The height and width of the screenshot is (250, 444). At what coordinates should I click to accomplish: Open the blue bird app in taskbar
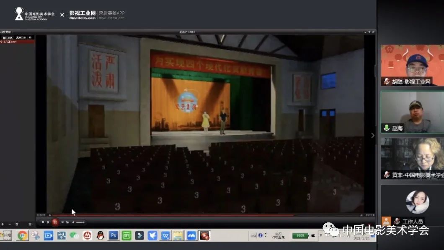[x=152, y=235]
